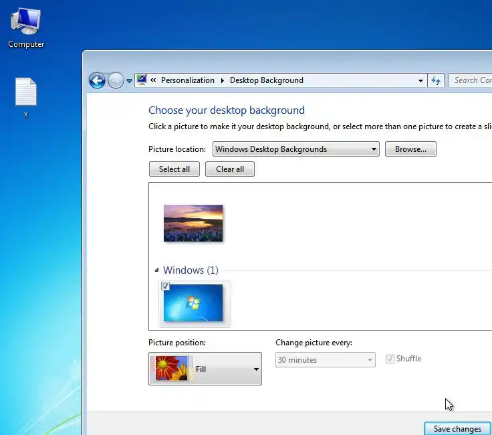Image resolution: width=492 pixels, height=435 pixels.
Task: Click the Windows (1) group heading
Action: point(191,270)
